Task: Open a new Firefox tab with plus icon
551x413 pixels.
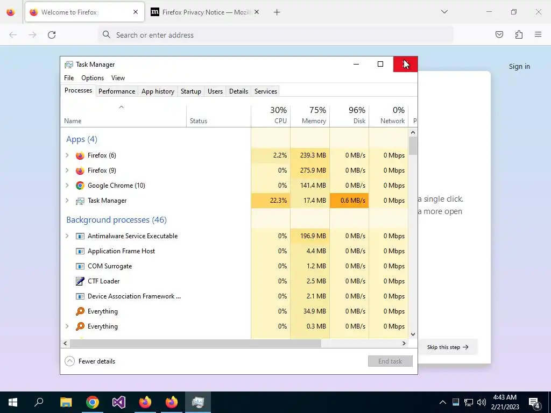Action: [x=277, y=12]
